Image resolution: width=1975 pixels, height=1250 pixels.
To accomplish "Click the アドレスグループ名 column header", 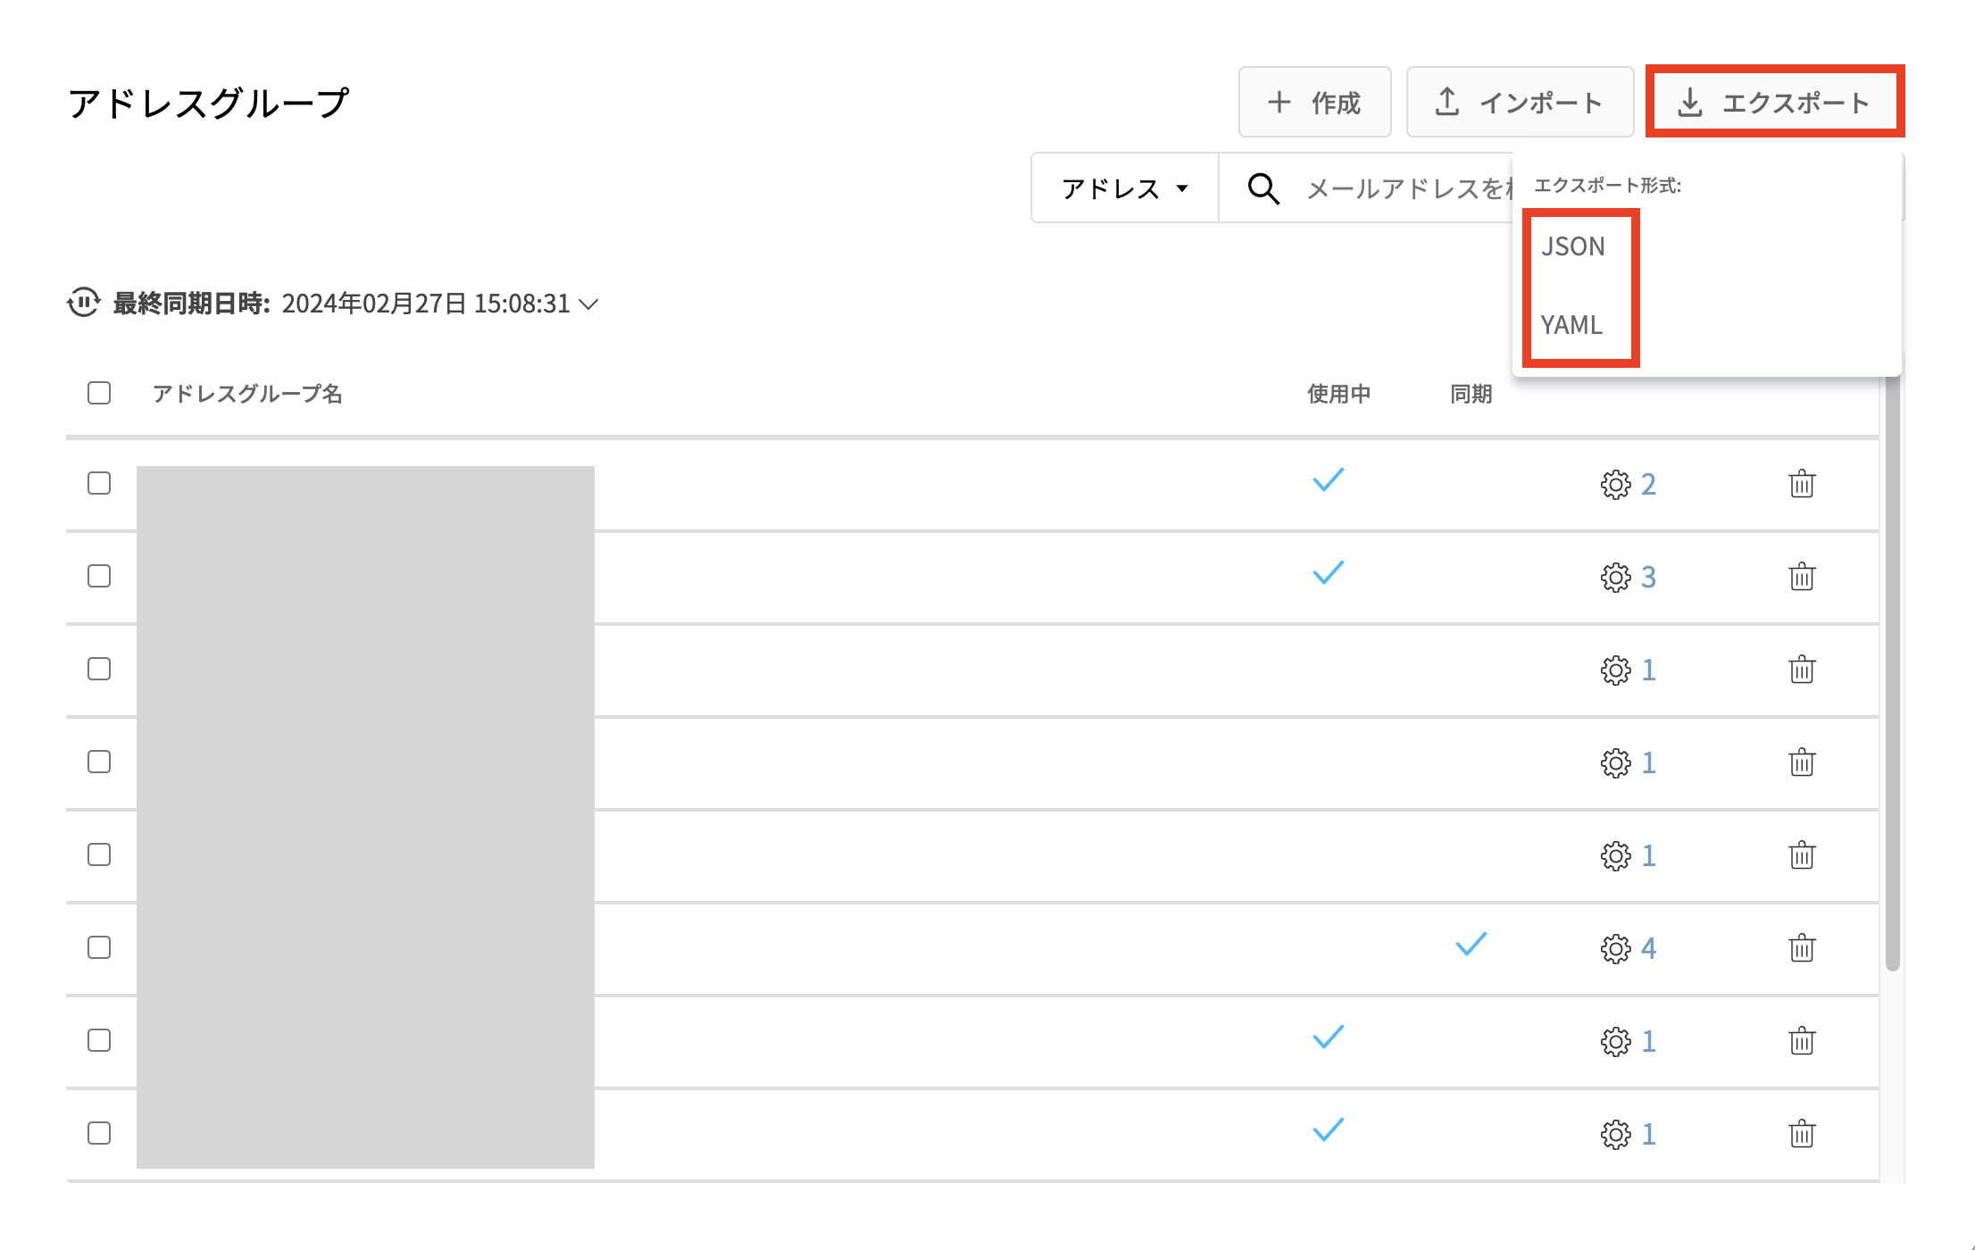I will [x=247, y=394].
